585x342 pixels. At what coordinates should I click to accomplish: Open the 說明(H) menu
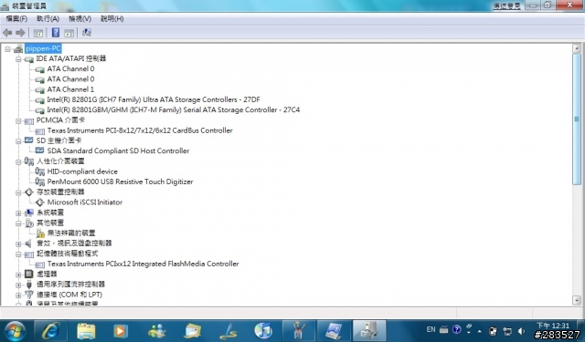112,18
